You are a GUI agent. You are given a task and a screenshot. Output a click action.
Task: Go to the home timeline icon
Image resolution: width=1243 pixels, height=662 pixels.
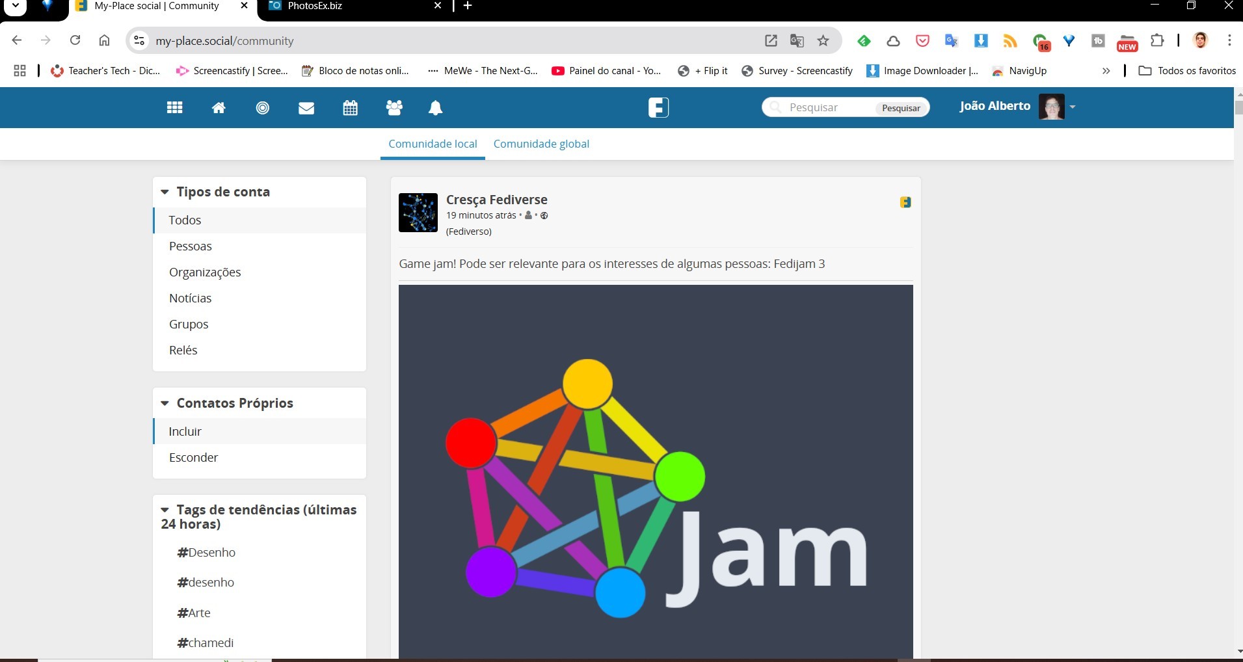(x=219, y=108)
